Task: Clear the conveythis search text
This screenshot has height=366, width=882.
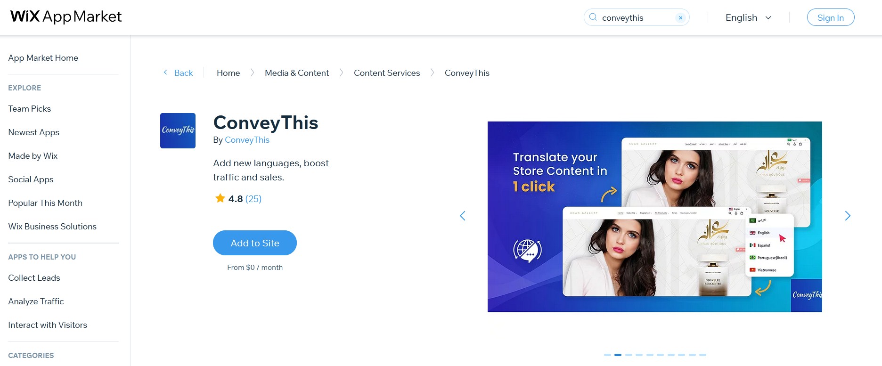Action: pos(680,17)
